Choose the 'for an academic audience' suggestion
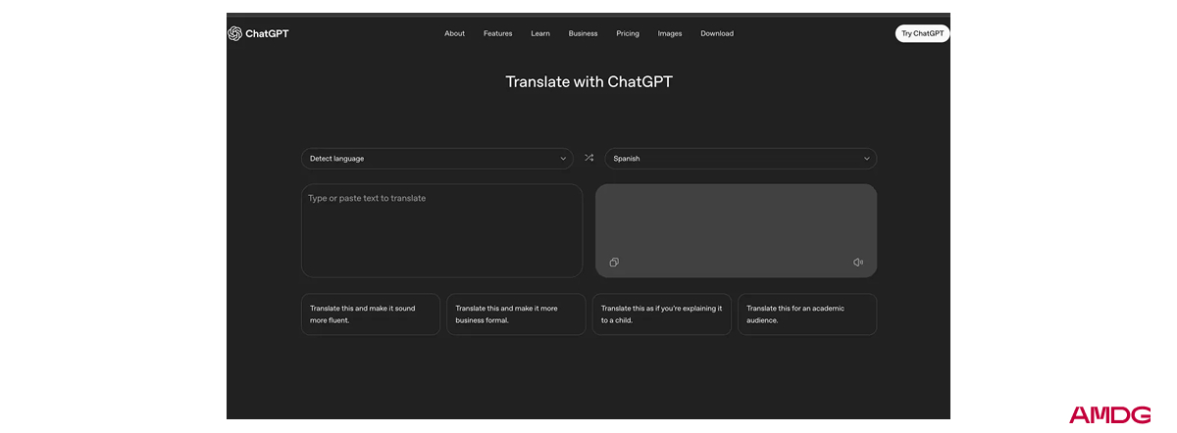Viewport: 1177px width, 433px height. tap(807, 314)
